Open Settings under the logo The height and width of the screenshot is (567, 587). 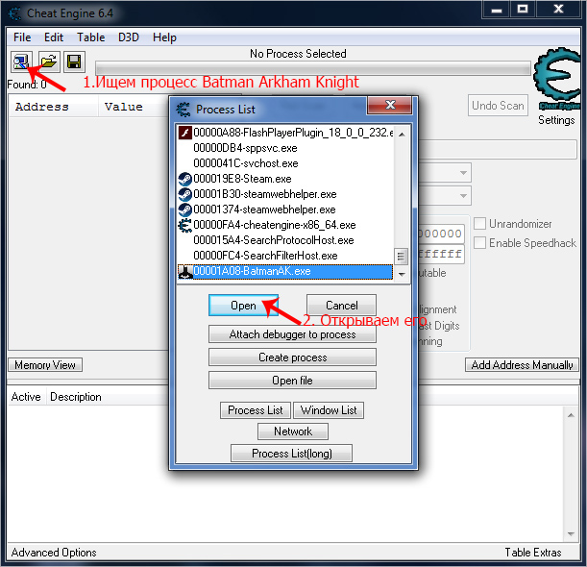pos(556,120)
